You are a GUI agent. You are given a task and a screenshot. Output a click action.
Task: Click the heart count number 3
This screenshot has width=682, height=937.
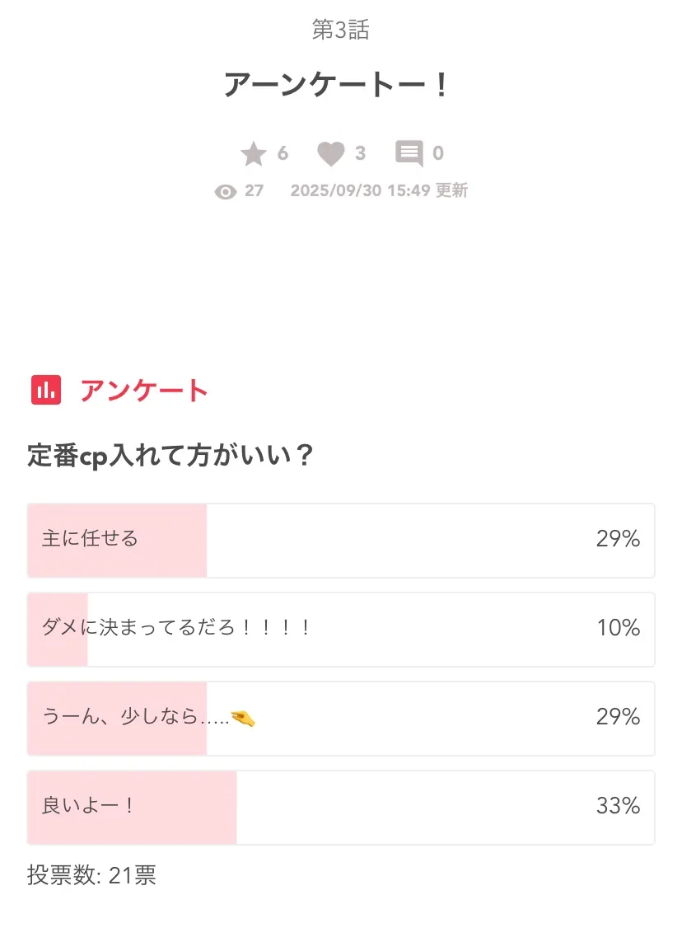pos(360,153)
